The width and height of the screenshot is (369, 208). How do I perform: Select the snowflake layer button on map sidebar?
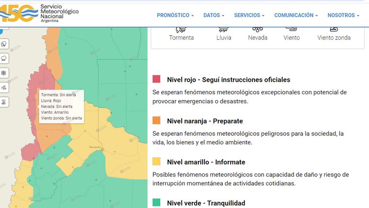pyautogui.click(x=4, y=73)
